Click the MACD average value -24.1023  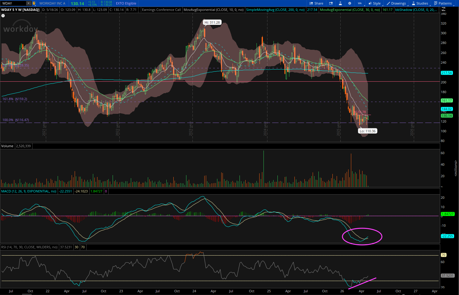click(x=81, y=191)
